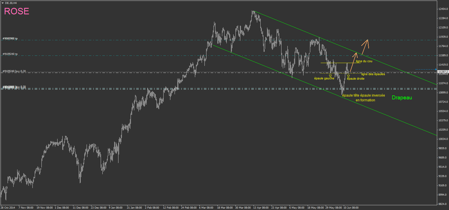Image resolution: width=449 pixels, height=210 pixels.
Task: Click the '2 Feb 08:00' time axis label
Action: 152,208
